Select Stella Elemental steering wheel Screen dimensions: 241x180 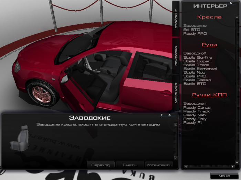pos(200,69)
